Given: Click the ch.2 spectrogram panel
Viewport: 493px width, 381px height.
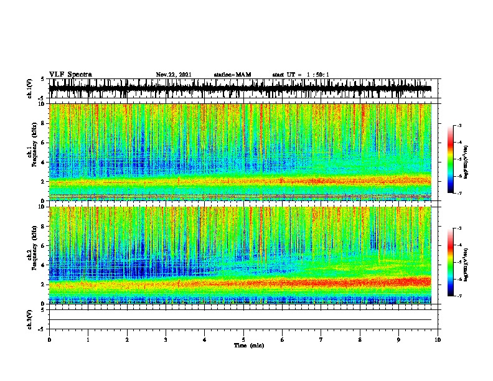Looking at the screenshot, I should coord(240,255).
